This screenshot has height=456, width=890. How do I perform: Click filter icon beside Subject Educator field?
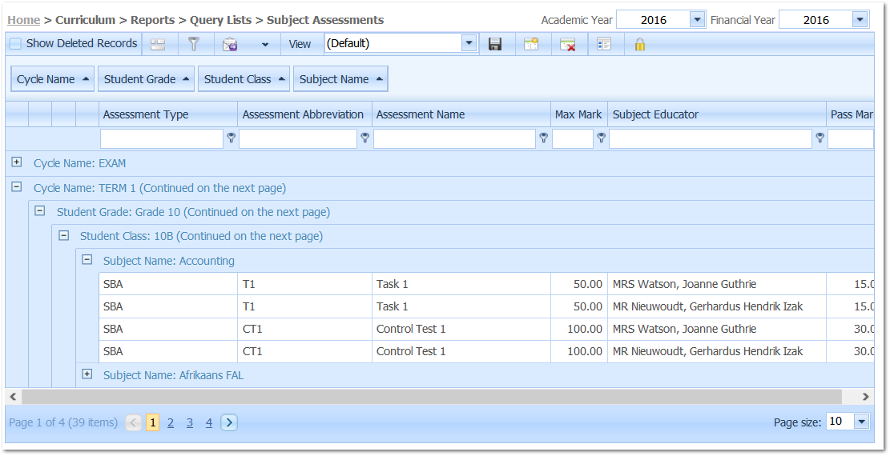point(820,138)
